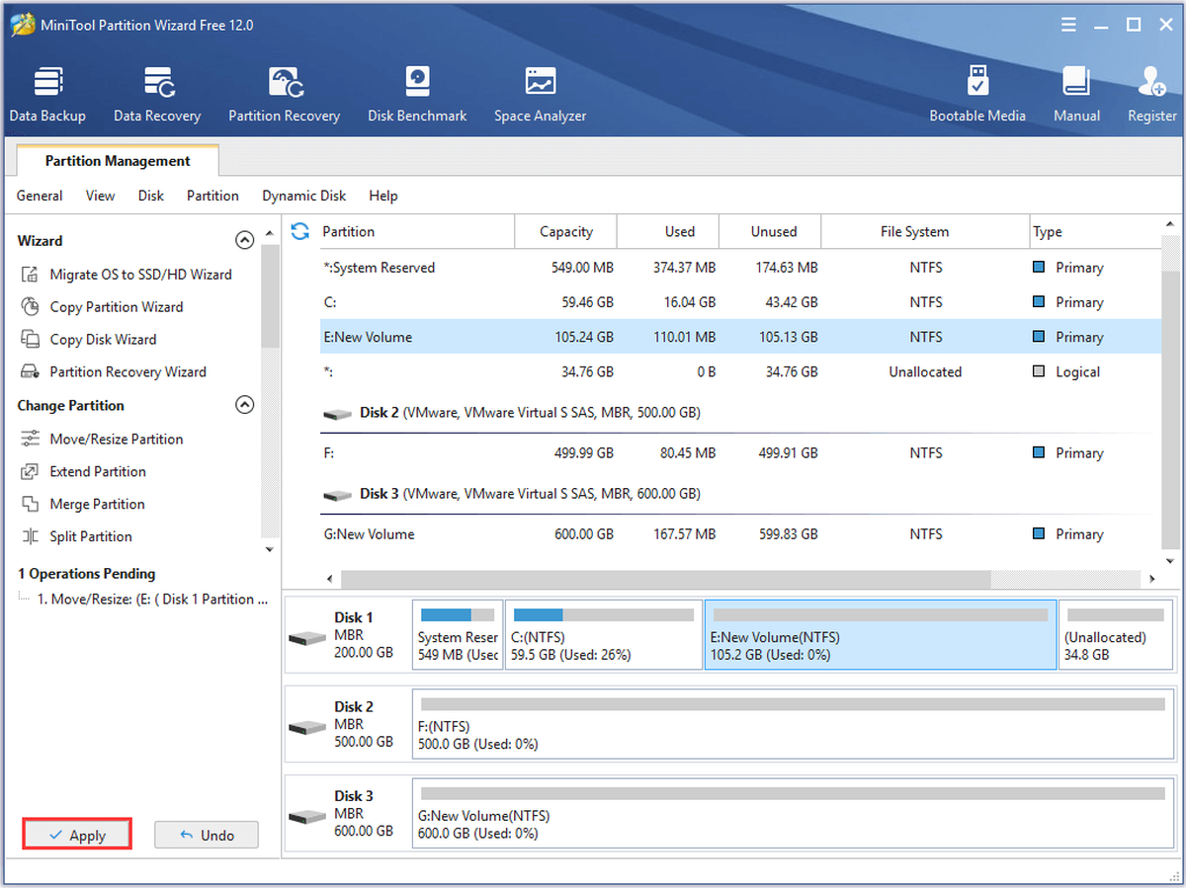Click the up arrow of the left panel scrollbar
Image resolution: width=1186 pixels, height=888 pixels.
coord(270,235)
